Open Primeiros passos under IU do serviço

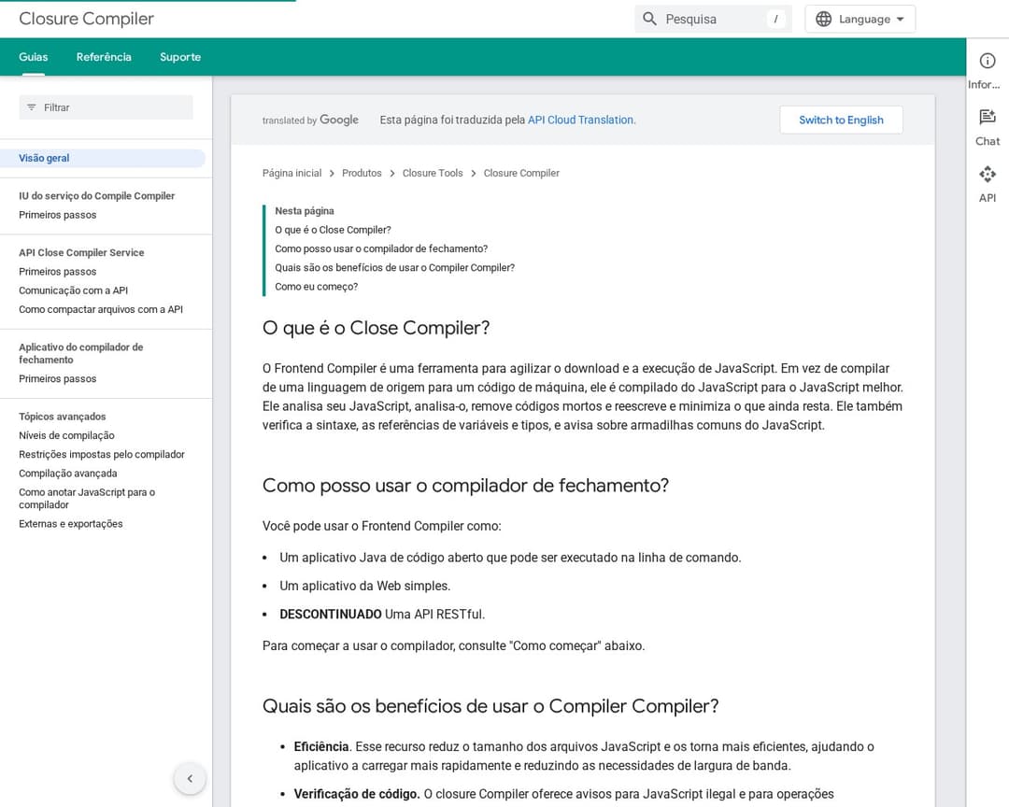[x=57, y=215]
